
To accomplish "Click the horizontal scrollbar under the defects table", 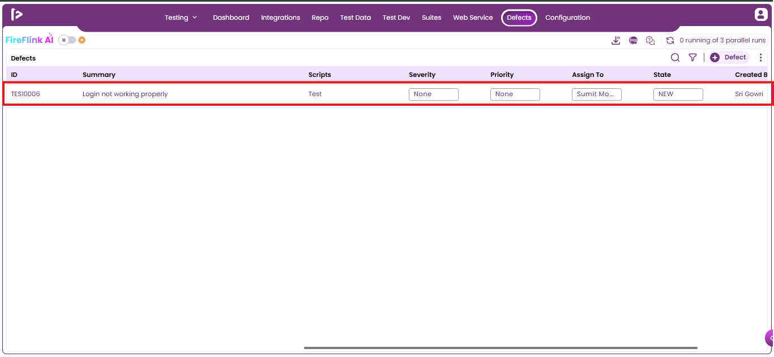I will pos(501,348).
